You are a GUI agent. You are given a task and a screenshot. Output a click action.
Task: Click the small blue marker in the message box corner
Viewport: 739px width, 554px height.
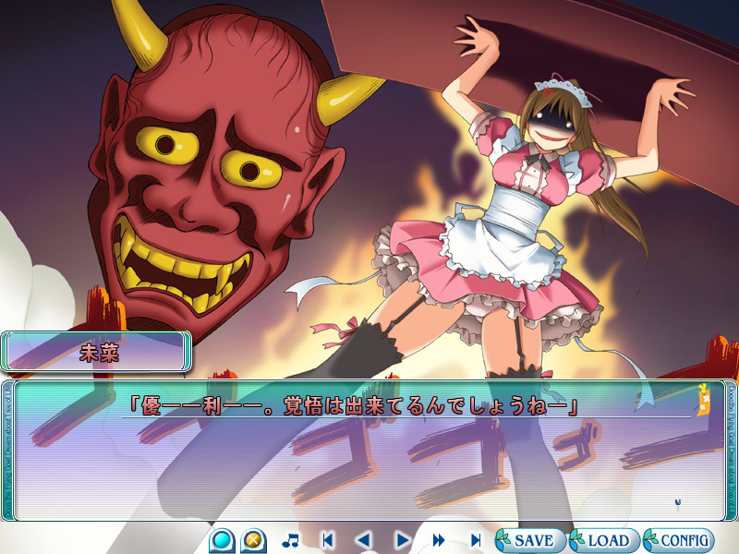[x=679, y=502]
